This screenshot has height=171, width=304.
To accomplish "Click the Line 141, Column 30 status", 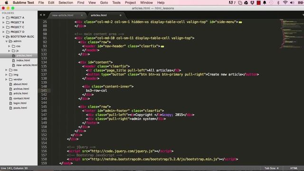I will click(x=14, y=168).
